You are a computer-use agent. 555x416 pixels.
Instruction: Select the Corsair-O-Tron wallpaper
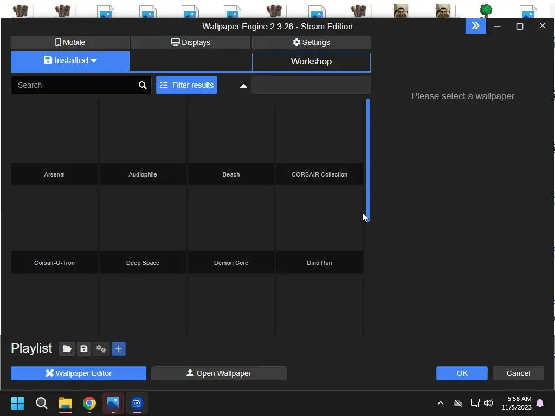55,231
